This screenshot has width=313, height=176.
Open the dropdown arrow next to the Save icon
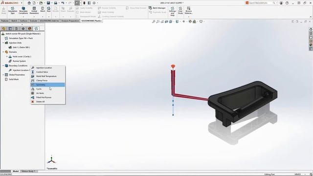pos(52,3)
